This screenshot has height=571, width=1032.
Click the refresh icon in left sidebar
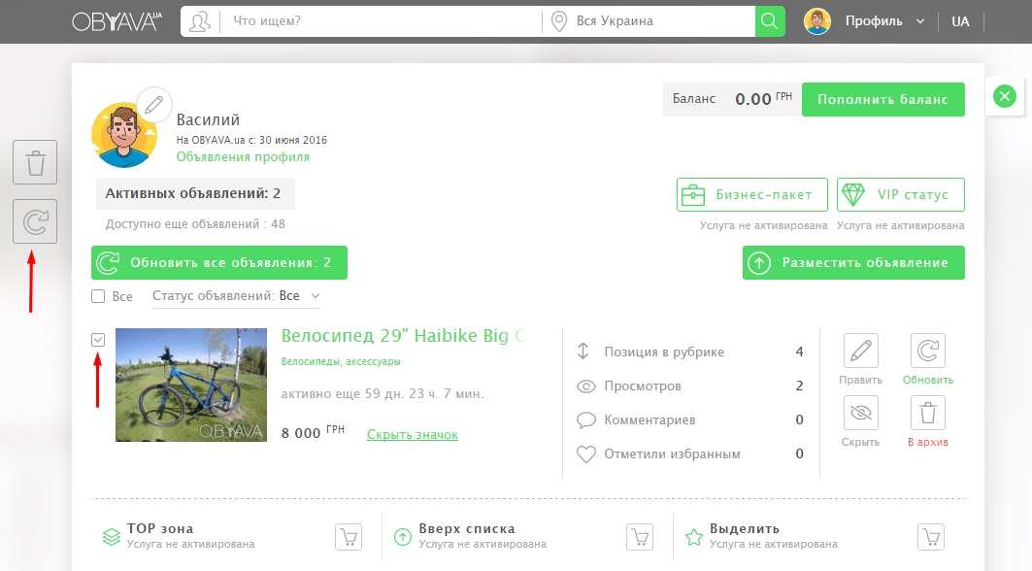coord(35,222)
